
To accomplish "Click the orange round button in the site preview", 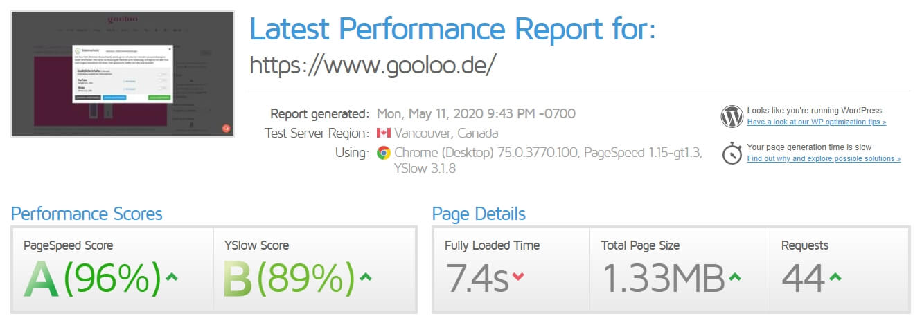I will 226,128.
